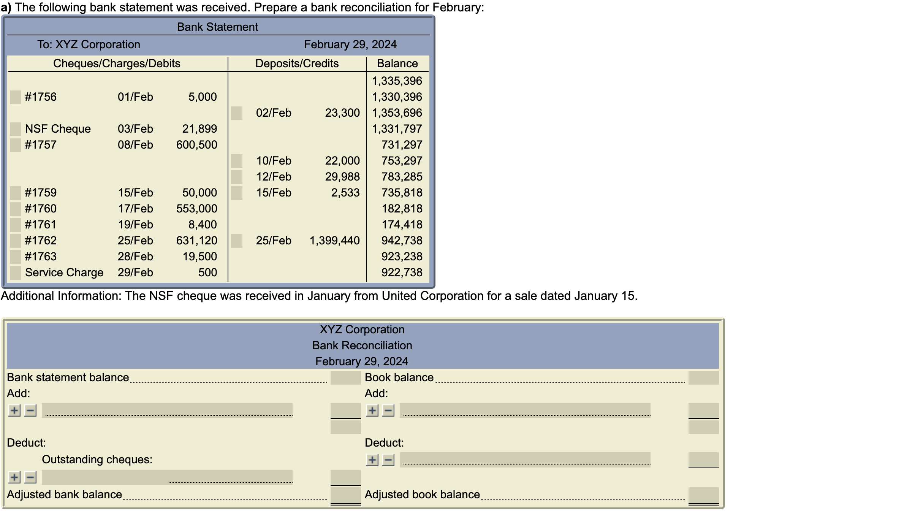
Task: Check the NSF Cheque box
Action: [16, 129]
